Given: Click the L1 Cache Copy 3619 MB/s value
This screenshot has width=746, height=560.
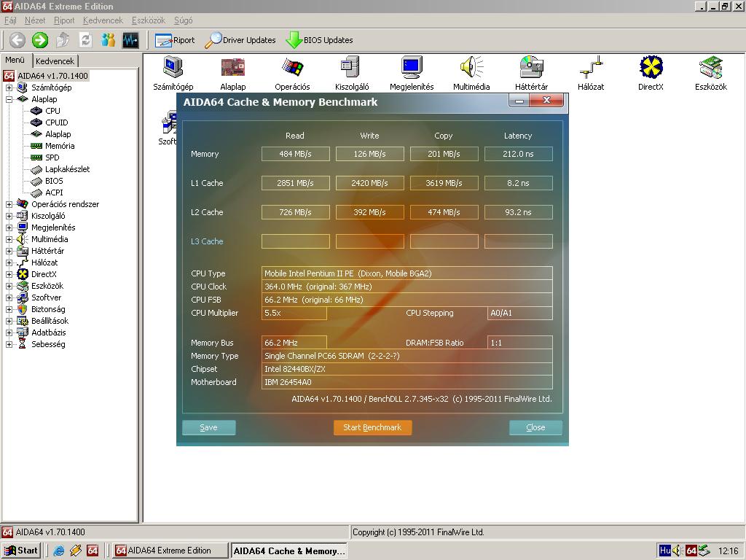Looking at the screenshot, I should coord(444,183).
